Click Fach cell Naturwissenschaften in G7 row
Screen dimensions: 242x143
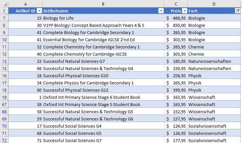214,61
